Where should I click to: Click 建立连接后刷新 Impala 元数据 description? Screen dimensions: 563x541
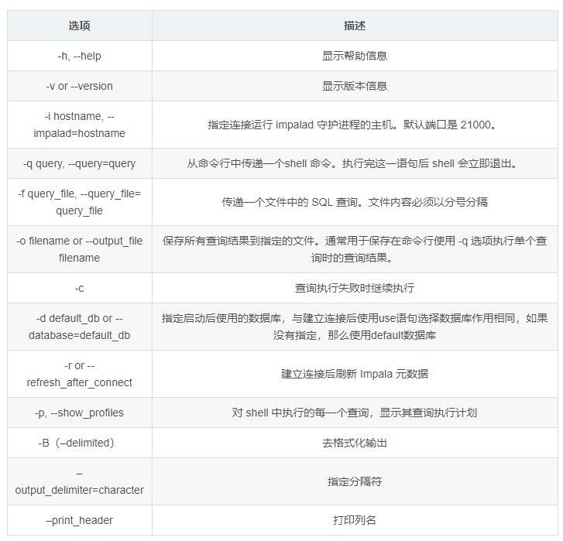point(355,374)
